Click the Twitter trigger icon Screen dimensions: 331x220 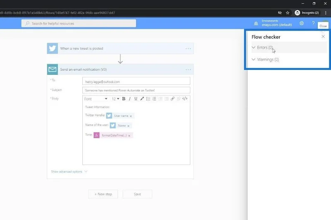(x=53, y=48)
